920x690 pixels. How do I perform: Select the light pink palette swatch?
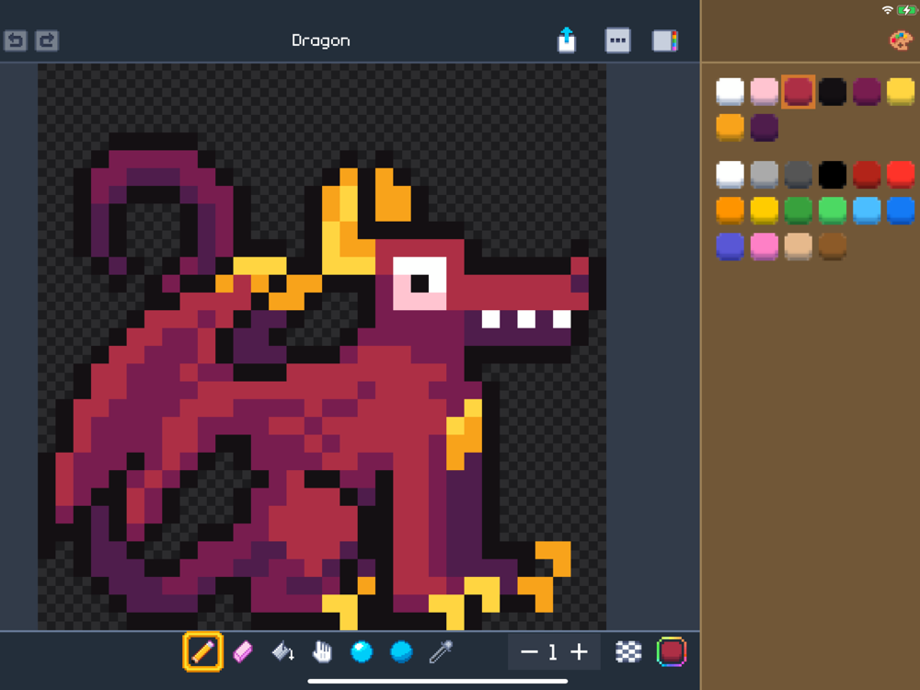pos(764,92)
